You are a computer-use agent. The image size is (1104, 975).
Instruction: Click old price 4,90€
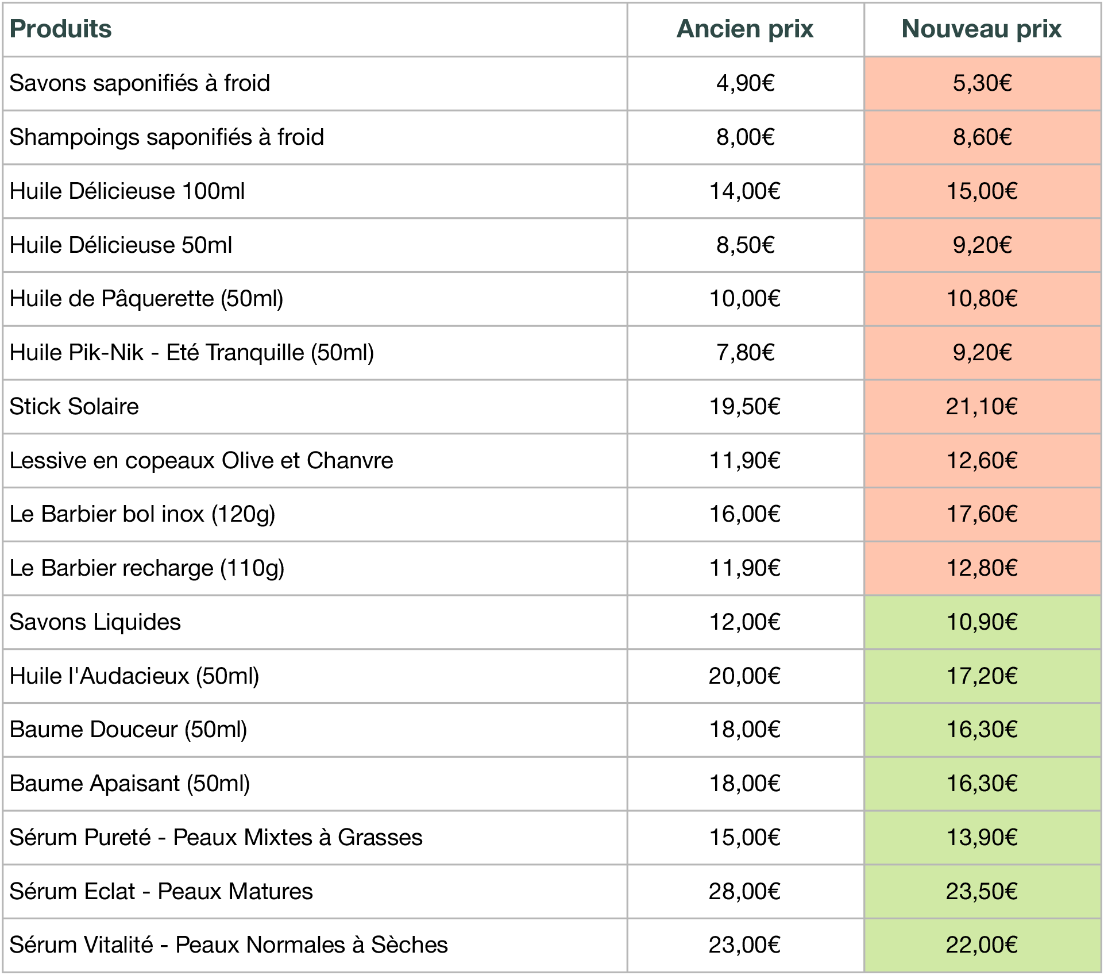746,83
